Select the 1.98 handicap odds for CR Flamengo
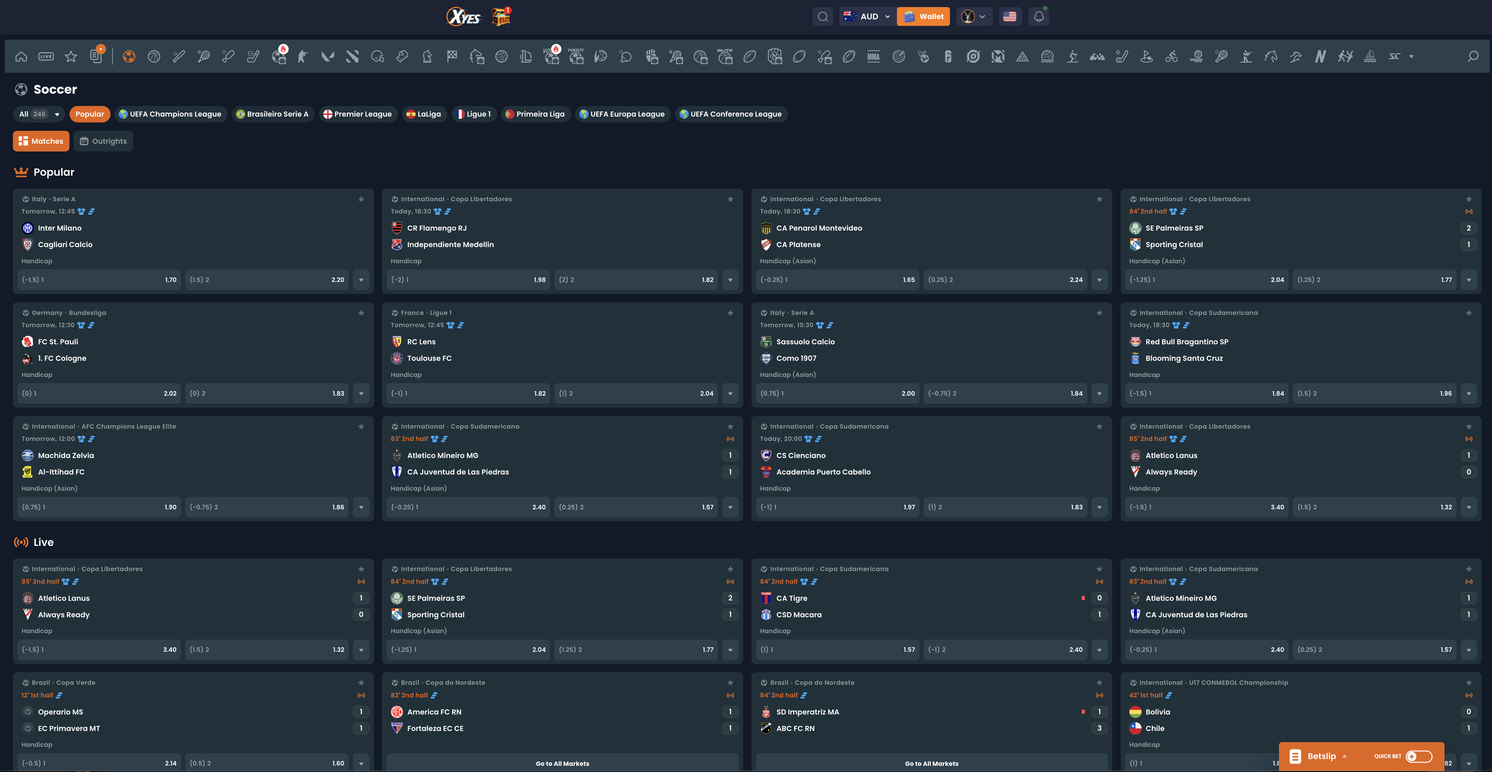The width and height of the screenshot is (1492, 772). 467,279
